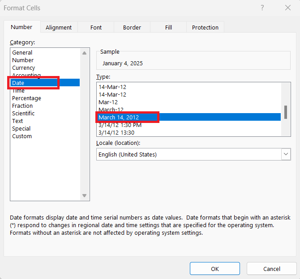Open the Locale dropdown arrow
This screenshot has height=279, width=300.
(x=286, y=154)
